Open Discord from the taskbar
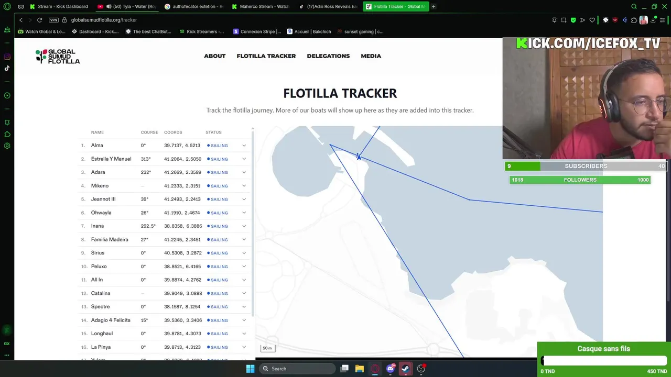Screen dimensions: 671x377 [390, 369]
